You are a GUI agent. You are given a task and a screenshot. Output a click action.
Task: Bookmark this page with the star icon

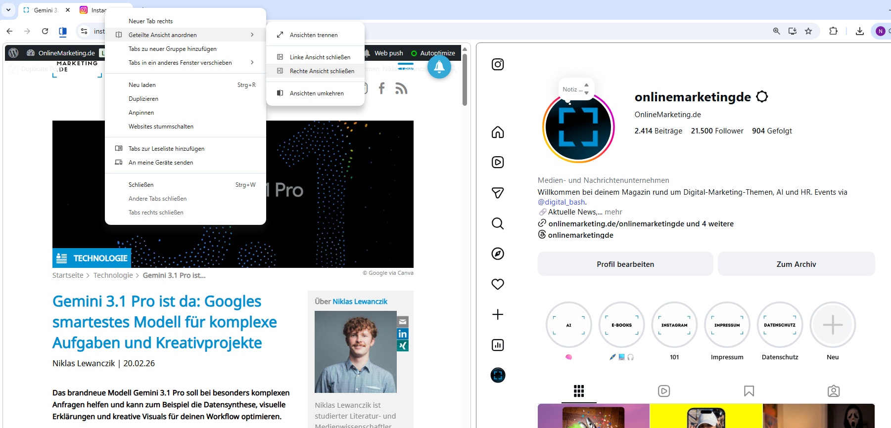[x=808, y=31]
